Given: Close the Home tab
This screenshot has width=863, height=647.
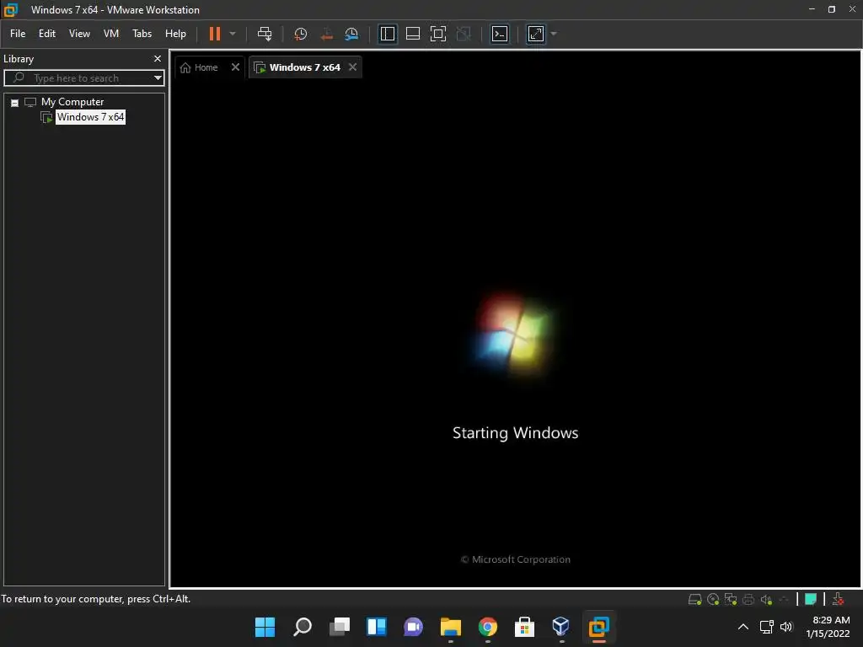Looking at the screenshot, I should point(236,67).
